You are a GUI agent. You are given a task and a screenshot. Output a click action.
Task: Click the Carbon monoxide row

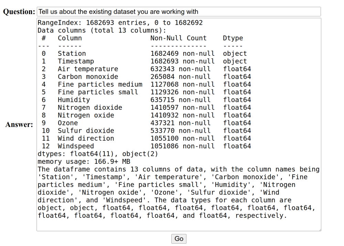88,77
